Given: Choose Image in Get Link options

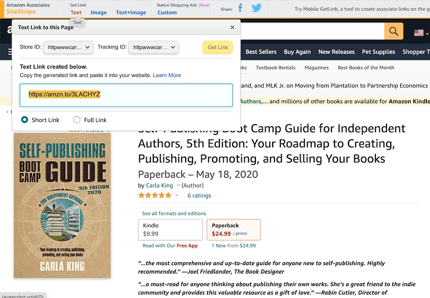Looking at the screenshot, I should (98, 12).
